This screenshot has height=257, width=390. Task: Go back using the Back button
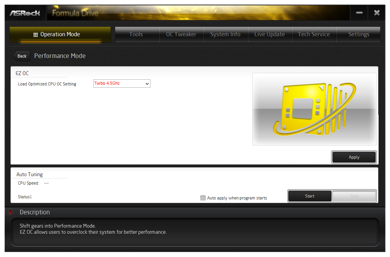(22, 56)
